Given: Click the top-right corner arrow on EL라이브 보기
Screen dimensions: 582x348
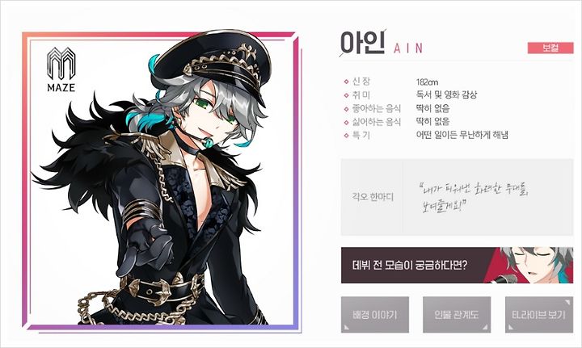Looking at the screenshot, I should point(567,302).
